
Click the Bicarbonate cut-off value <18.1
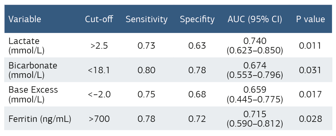(x=99, y=70)
